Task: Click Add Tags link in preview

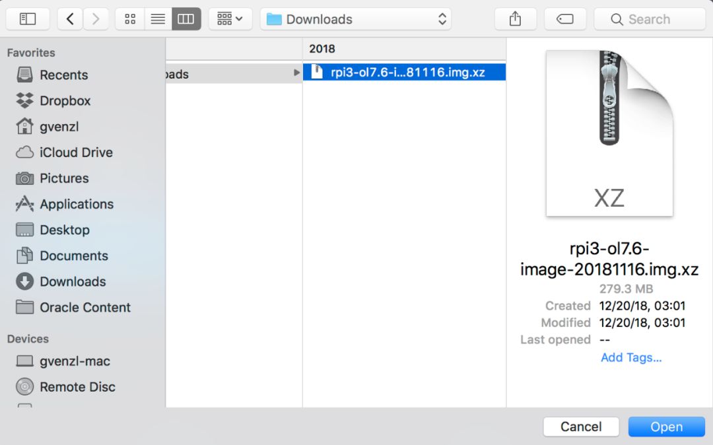Action: click(x=631, y=358)
